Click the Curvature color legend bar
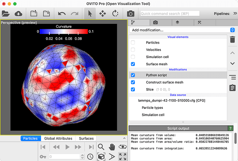 [64, 31]
